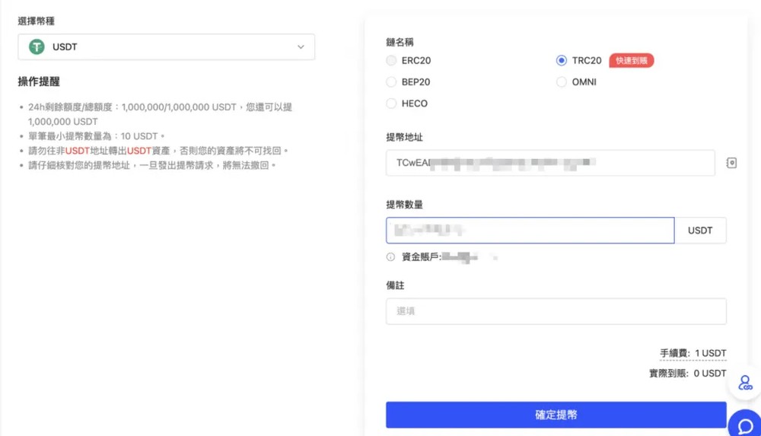Click the withdrawal amount input field
Screen dimensions: 761x436
coord(530,230)
